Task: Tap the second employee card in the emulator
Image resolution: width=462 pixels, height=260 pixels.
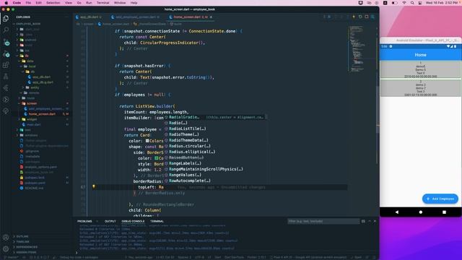Action: click(420, 88)
